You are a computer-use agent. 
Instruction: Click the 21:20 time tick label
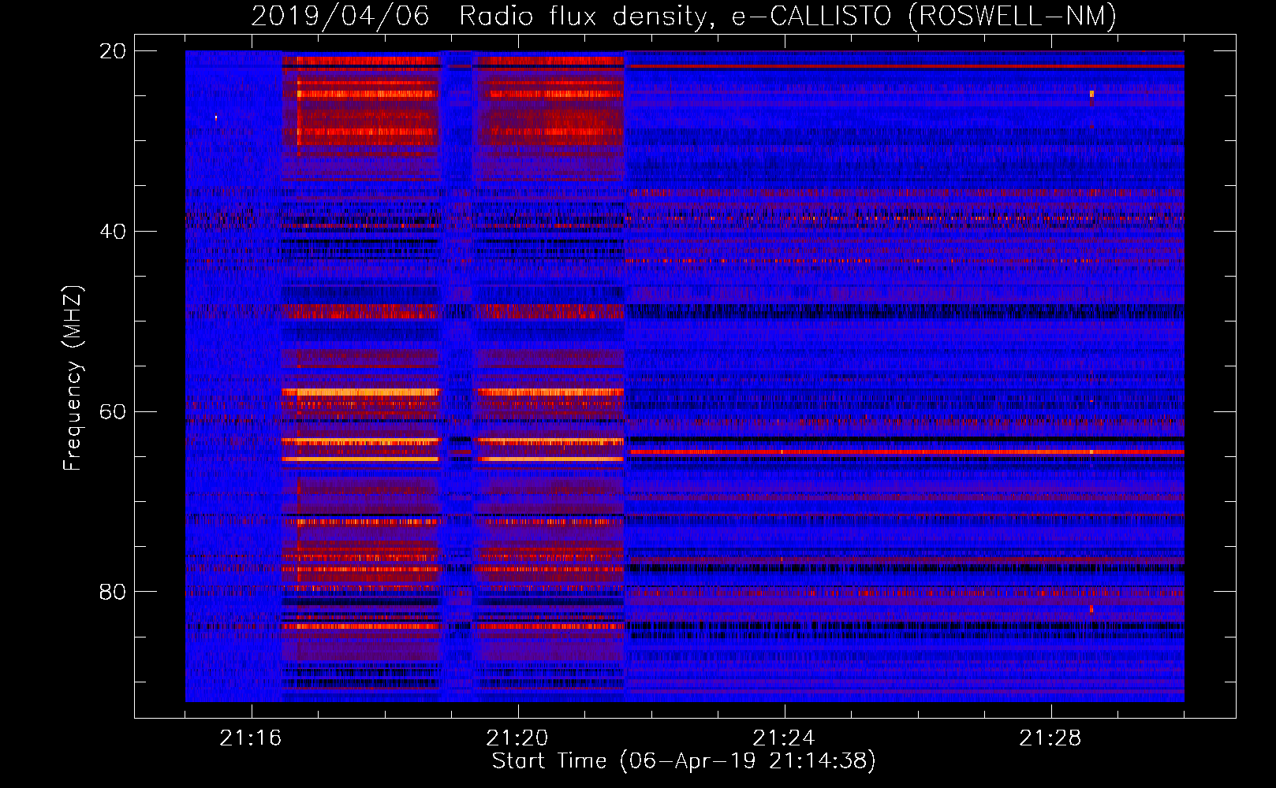coord(517,738)
